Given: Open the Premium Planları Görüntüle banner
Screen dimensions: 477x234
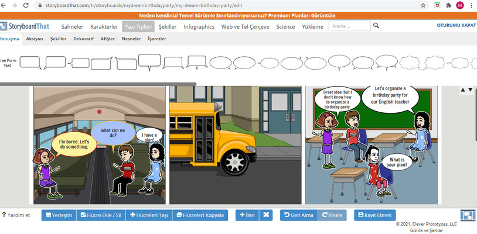Looking at the screenshot, I should [237, 15].
